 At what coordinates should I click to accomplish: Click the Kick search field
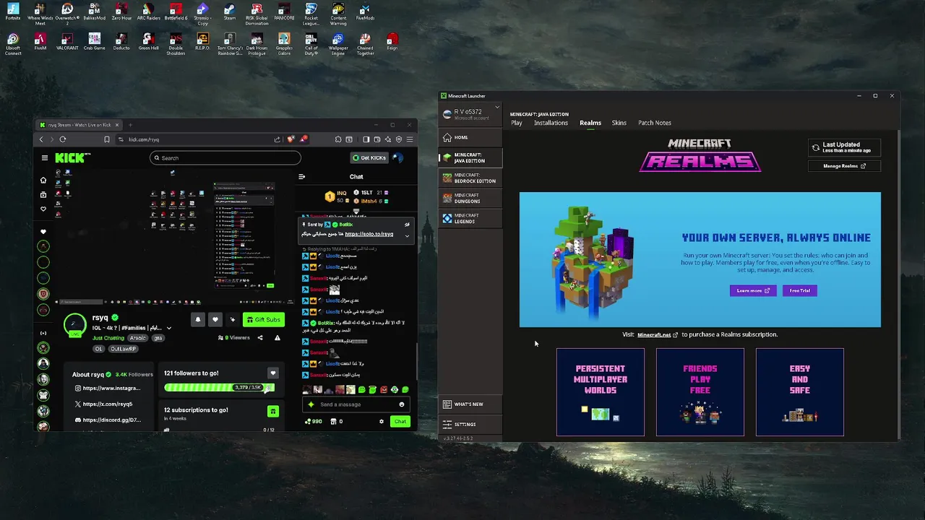(225, 157)
